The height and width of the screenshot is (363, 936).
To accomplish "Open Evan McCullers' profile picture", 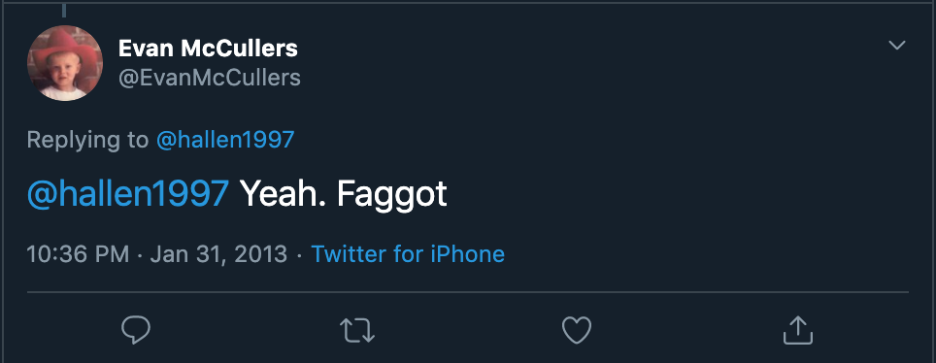I will click(x=65, y=63).
